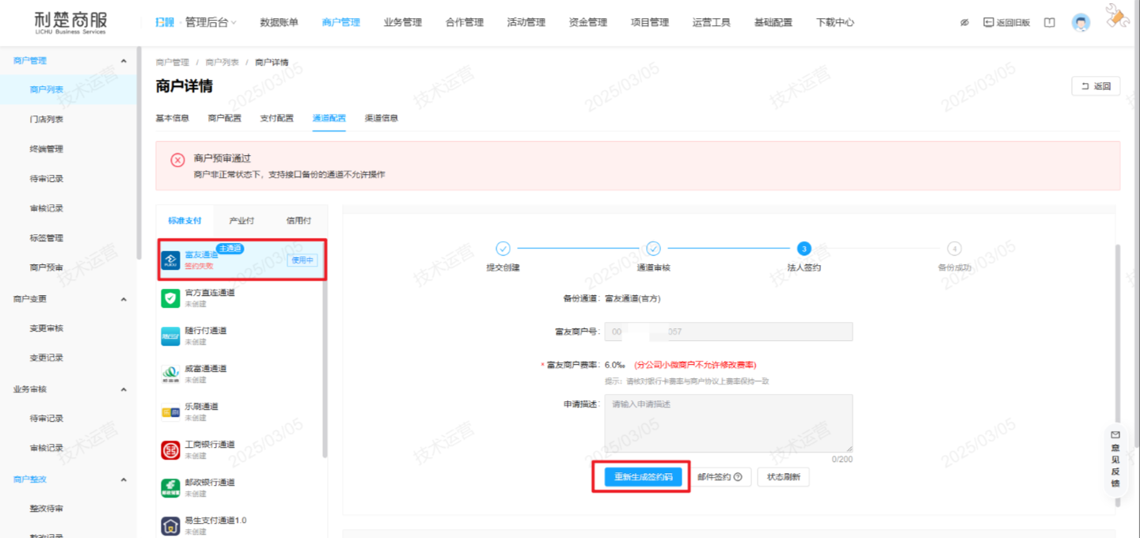Click the 通道审核 step checkmark
This screenshot has height=538, width=1140.
tap(653, 248)
